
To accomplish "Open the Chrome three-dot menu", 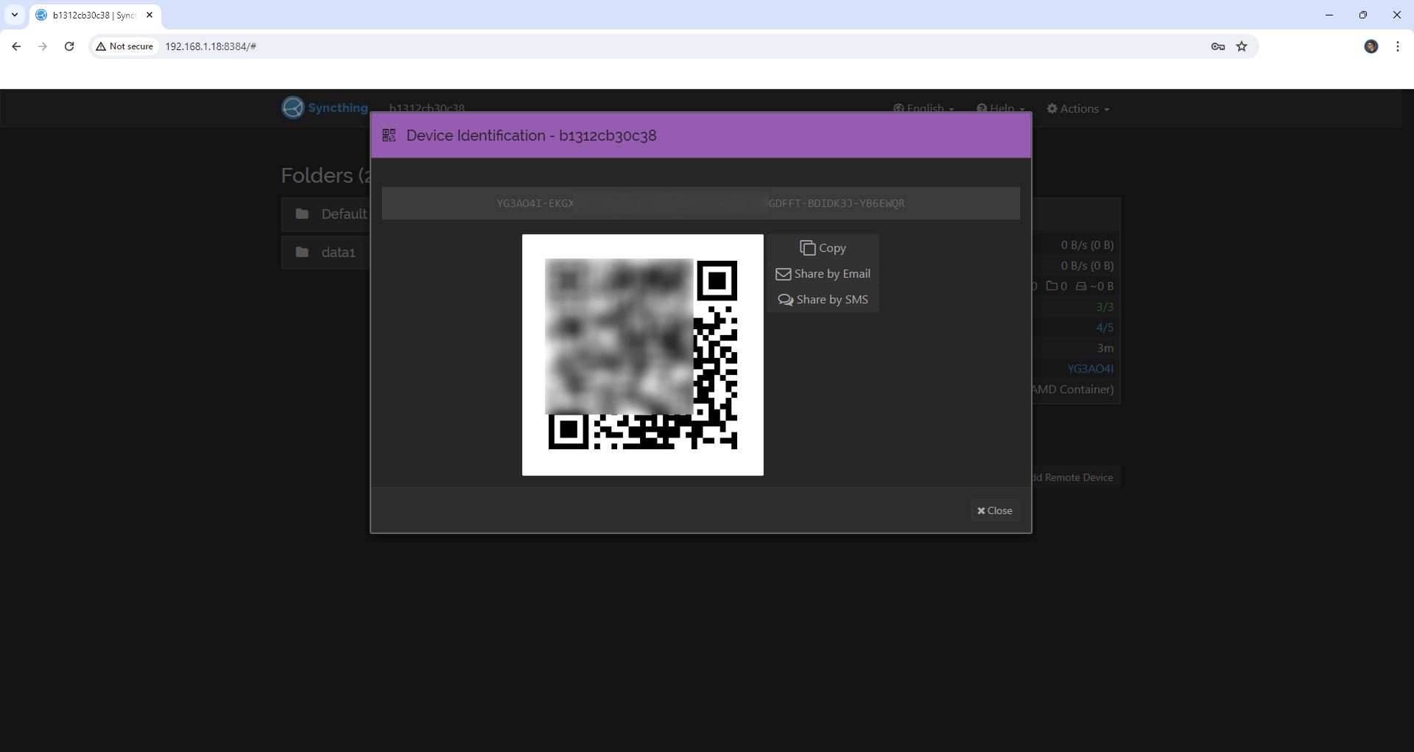I will 1398,46.
